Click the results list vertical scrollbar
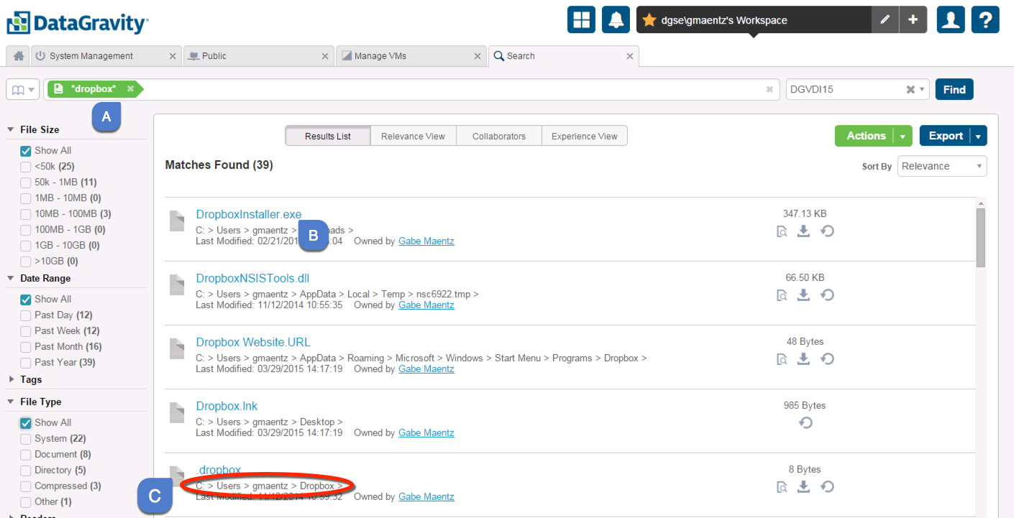The image size is (1014, 518). click(981, 237)
